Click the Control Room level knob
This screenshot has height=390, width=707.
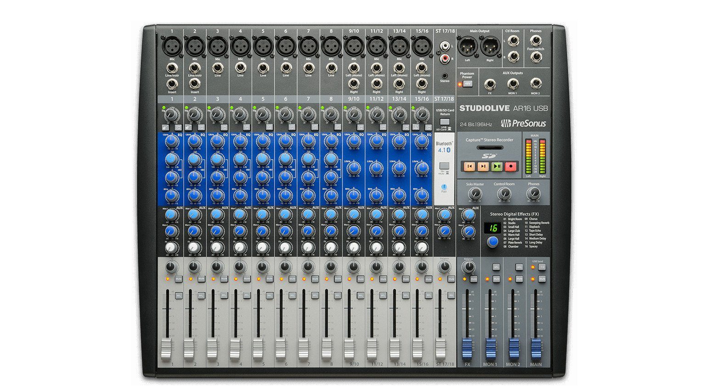[504, 194]
